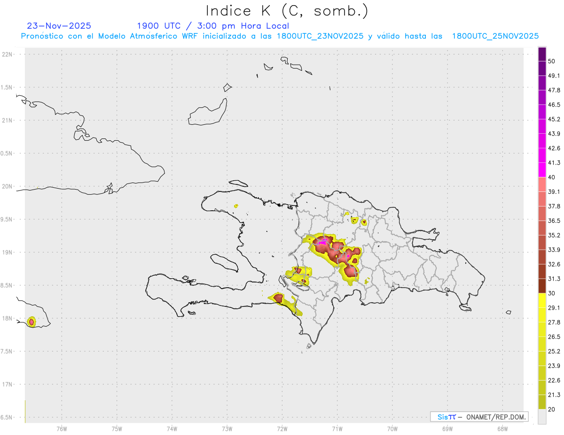Click the 'Indice K (C, somb.)' chart title
The height and width of the screenshot is (435, 564).
click(287, 10)
